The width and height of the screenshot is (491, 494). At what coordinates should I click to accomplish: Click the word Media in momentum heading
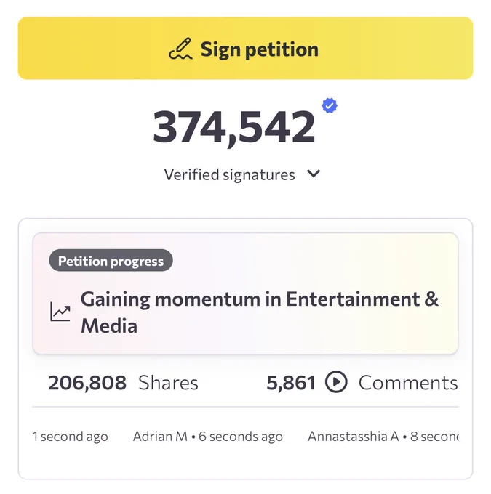pos(109,326)
